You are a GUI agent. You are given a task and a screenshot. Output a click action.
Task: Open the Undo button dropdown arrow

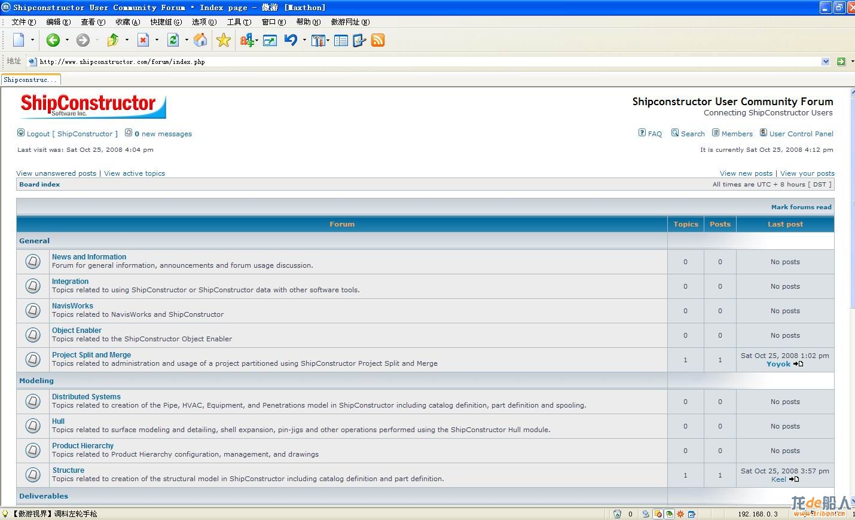coord(304,40)
